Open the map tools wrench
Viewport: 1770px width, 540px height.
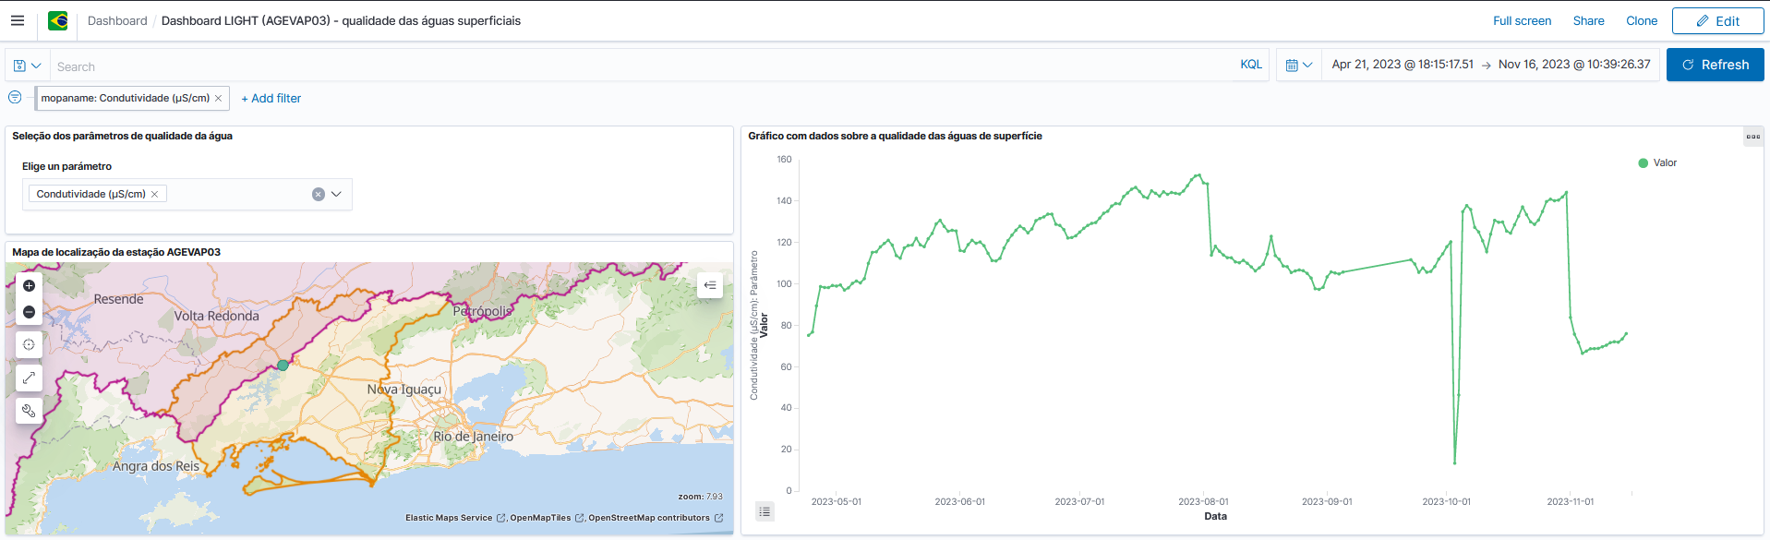pyautogui.click(x=29, y=411)
